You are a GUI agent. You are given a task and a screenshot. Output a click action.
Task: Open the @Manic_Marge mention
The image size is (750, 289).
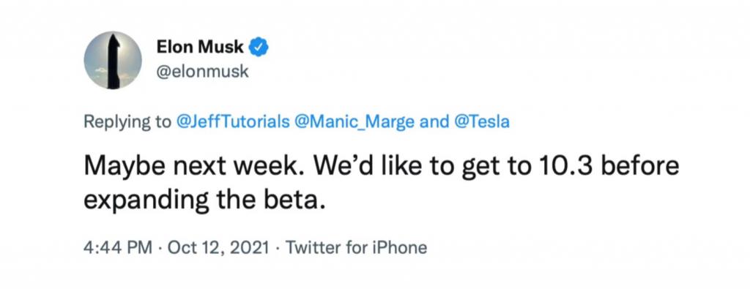tap(355, 121)
